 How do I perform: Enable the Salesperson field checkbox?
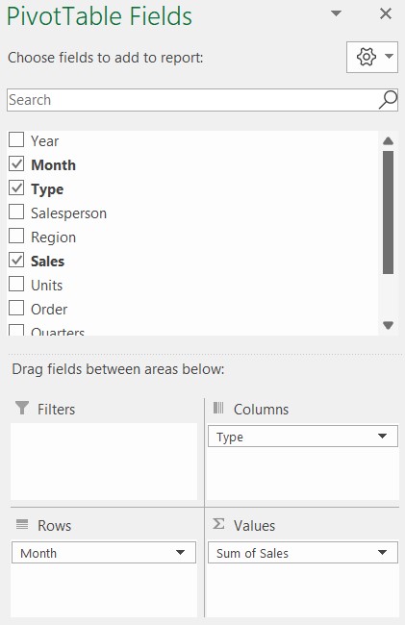pos(16,212)
